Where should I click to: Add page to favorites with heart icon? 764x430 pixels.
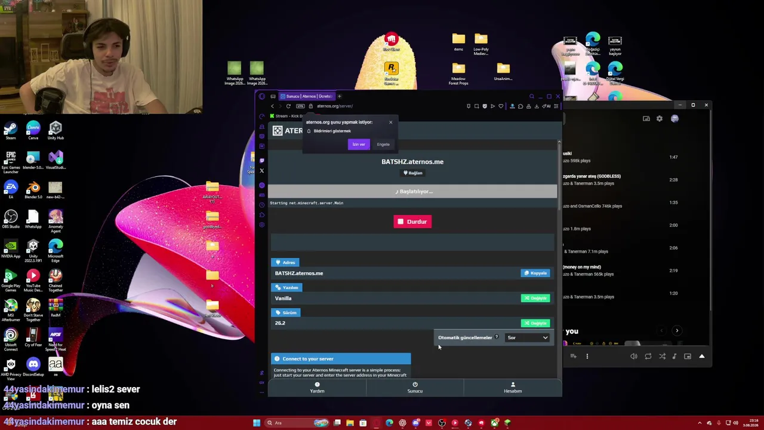click(x=501, y=106)
